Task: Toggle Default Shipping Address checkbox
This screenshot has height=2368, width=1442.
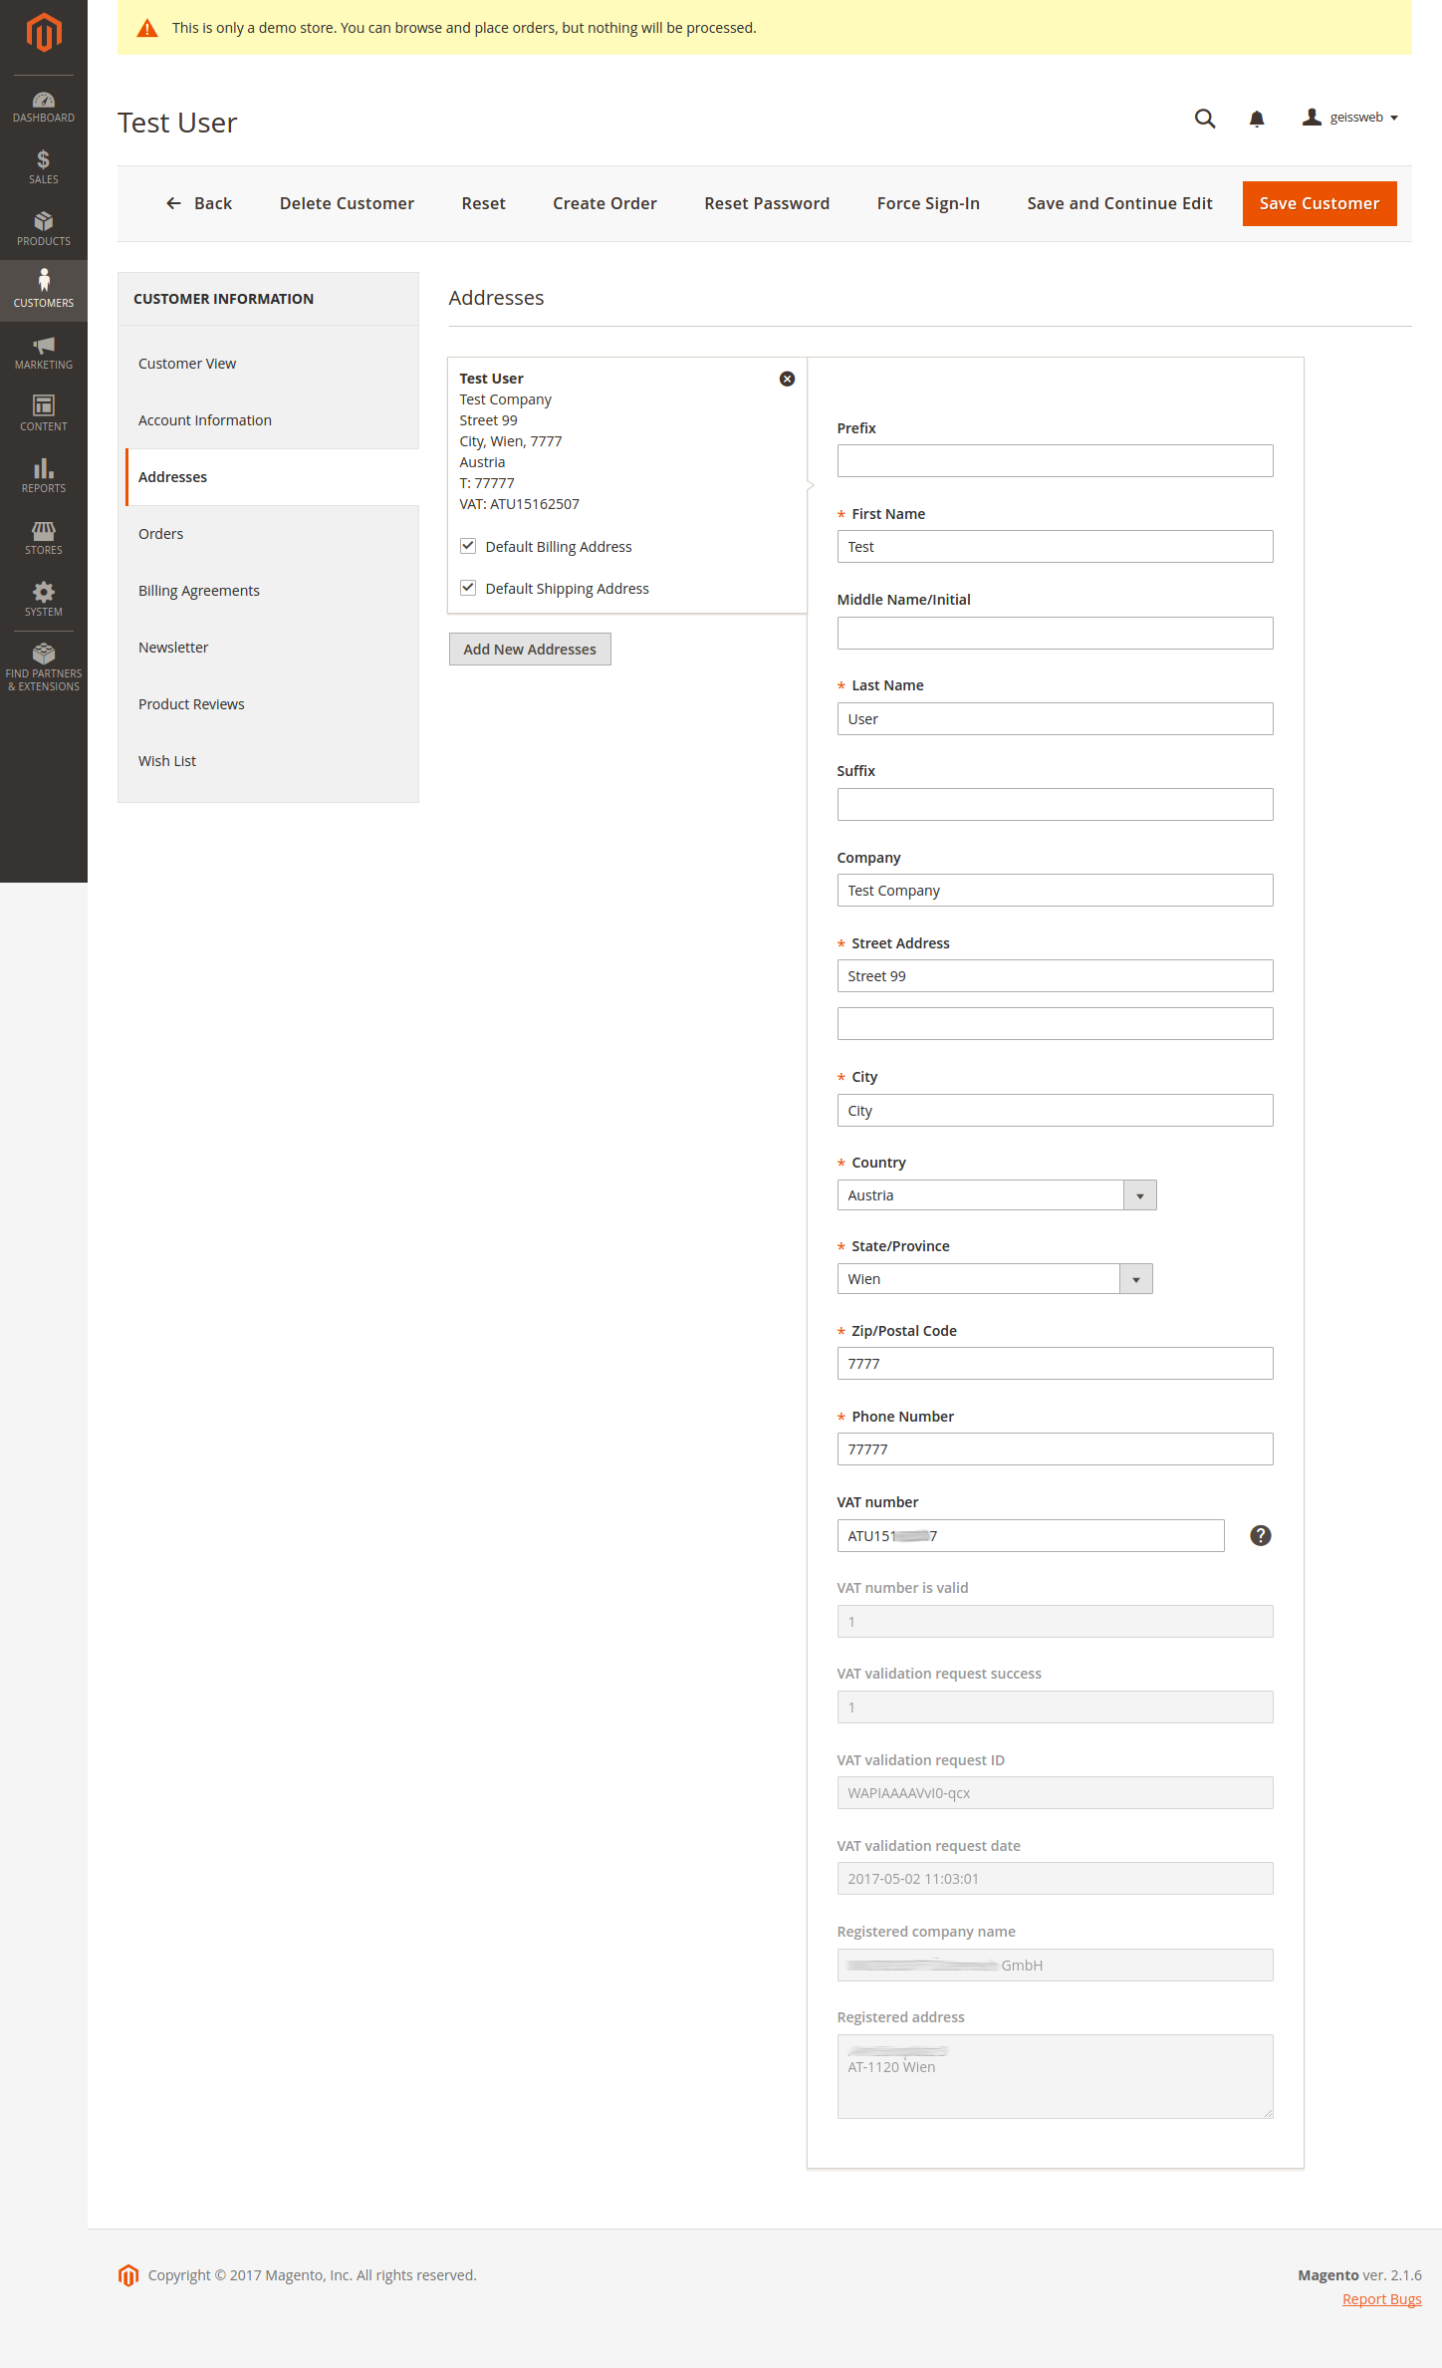Action: [x=468, y=588]
